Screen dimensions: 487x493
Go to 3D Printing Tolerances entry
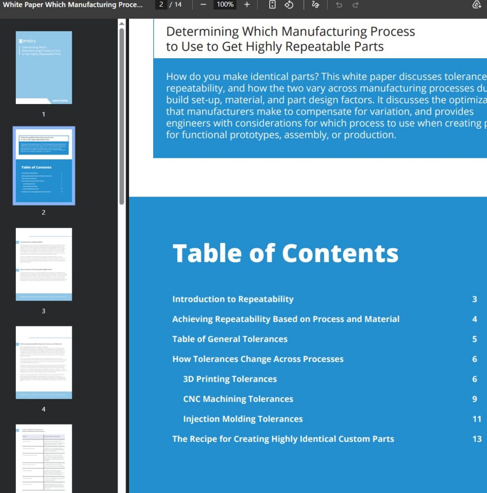coord(230,379)
